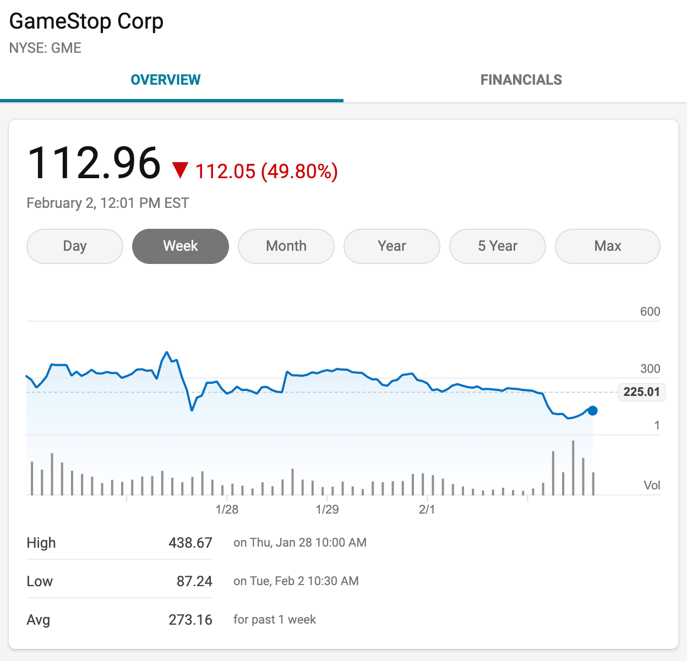The image size is (687, 661).
Task: Choose the Month time range
Action: 286,246
